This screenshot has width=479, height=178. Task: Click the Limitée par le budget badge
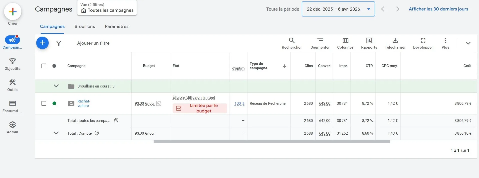click(x=200, y=108)
